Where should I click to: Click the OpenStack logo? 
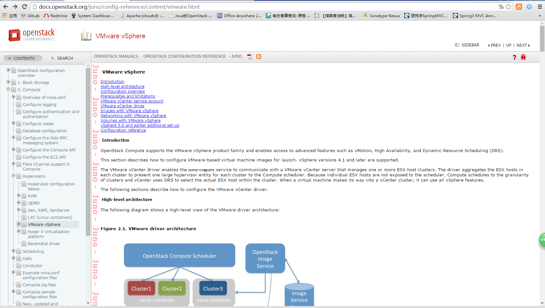pos(32,35)
